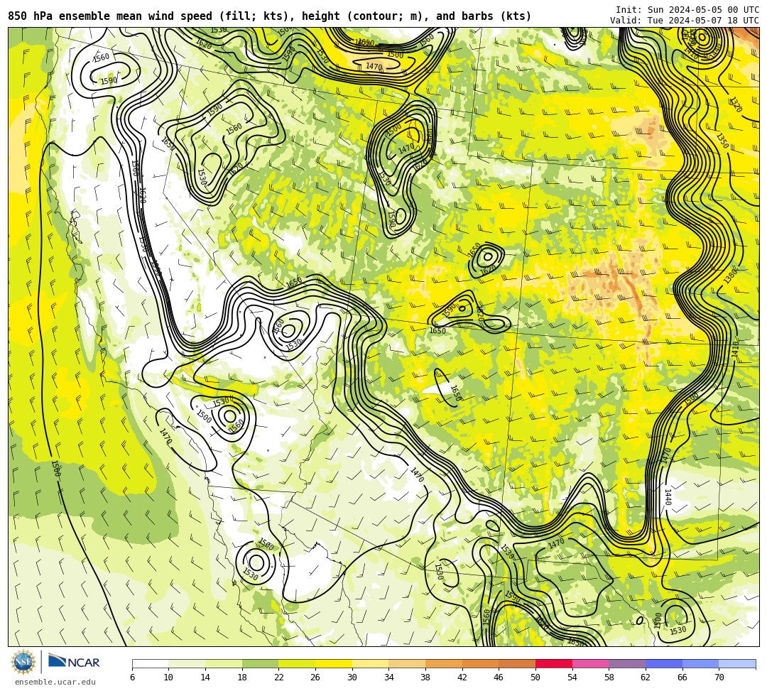Click the 1380 height contour label
This screenshot has height=691, width=767.
point(730,276)
